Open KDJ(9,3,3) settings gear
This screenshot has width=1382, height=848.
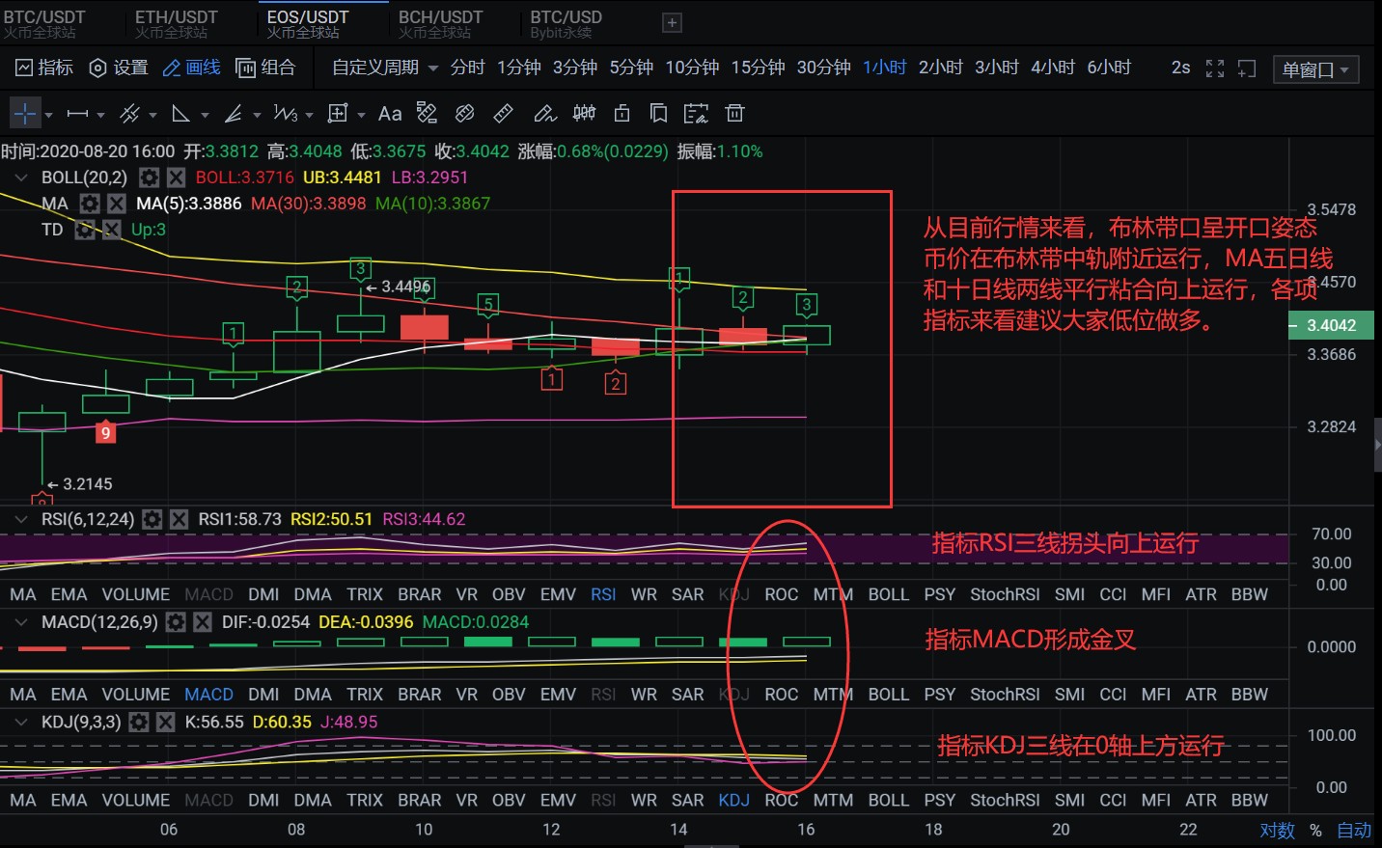139,722
